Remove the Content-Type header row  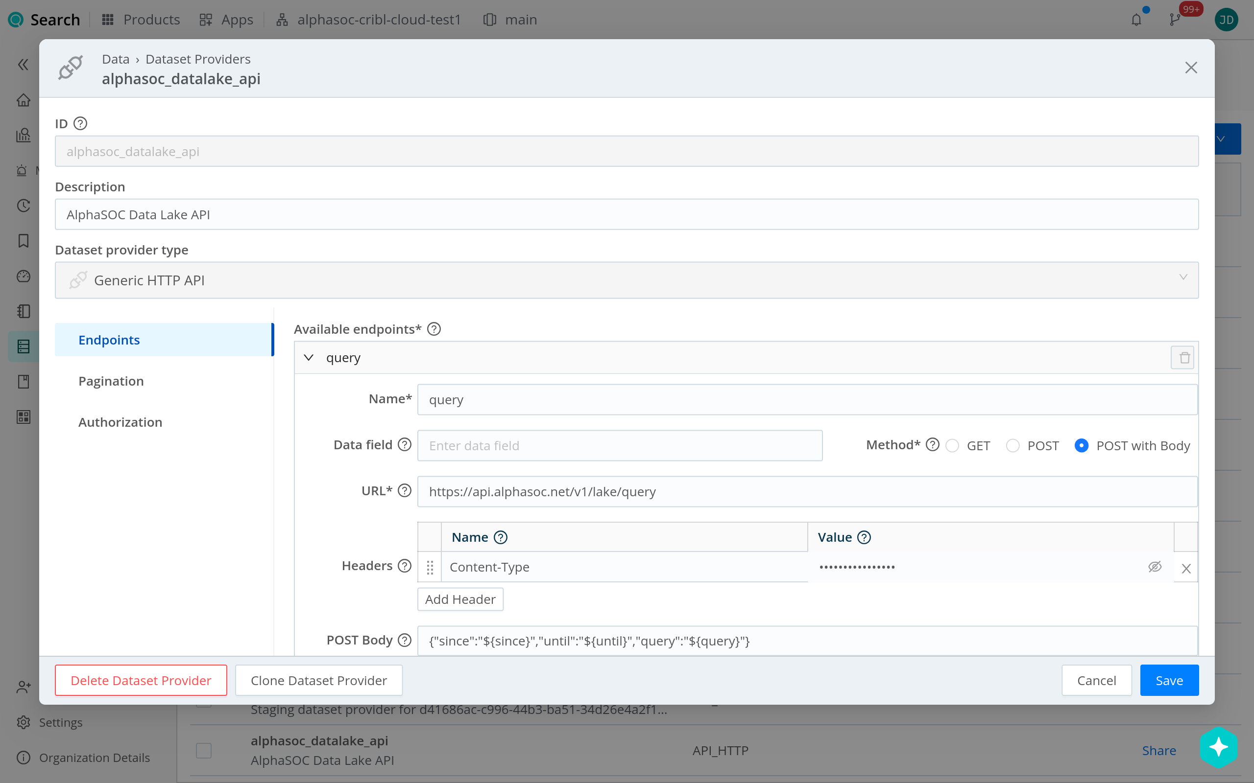pos(1185,568)
